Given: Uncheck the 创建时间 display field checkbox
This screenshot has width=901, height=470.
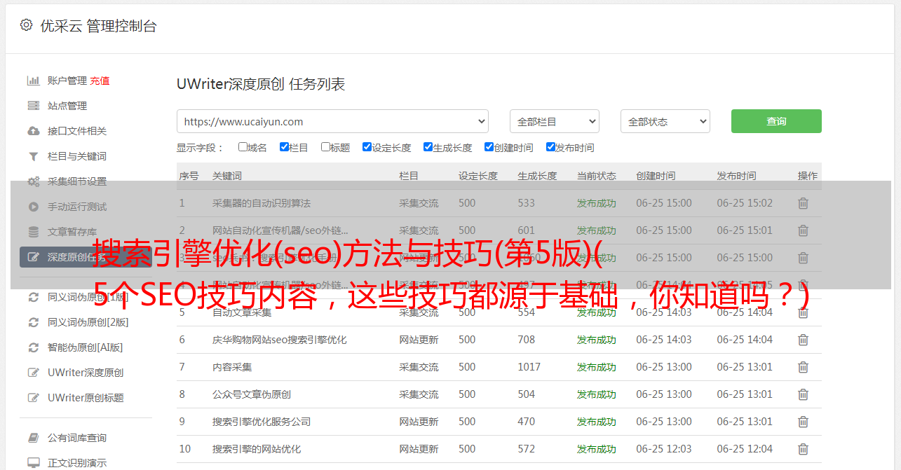Looking at the screenshot, I should coord(489,147).
